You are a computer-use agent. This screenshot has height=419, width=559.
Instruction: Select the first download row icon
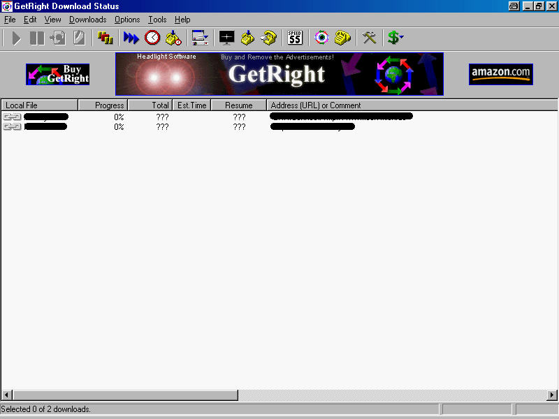tap(12, 117)
